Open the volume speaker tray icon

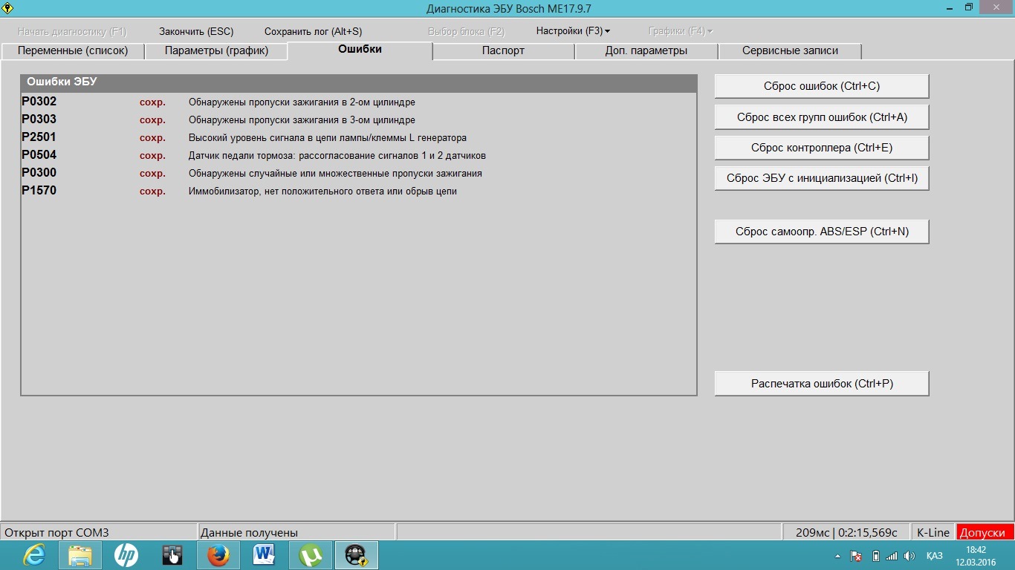909,556
